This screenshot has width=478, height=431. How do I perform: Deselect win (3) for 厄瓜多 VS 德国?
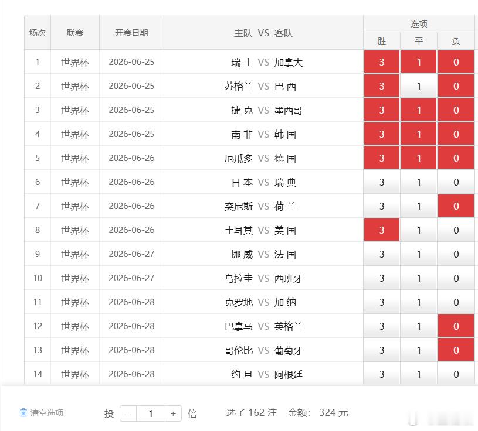pos(382,158)
